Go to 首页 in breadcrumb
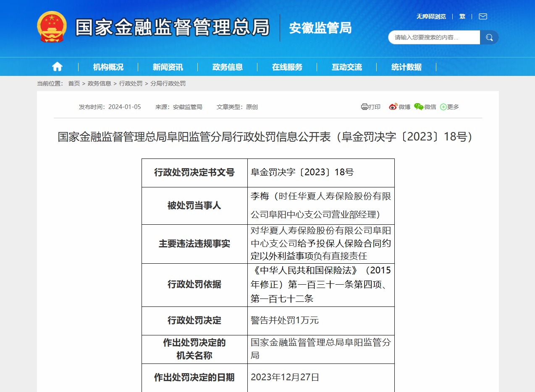Image resolution: width=535 pixels, height=392 pixels. click(74, 83)
